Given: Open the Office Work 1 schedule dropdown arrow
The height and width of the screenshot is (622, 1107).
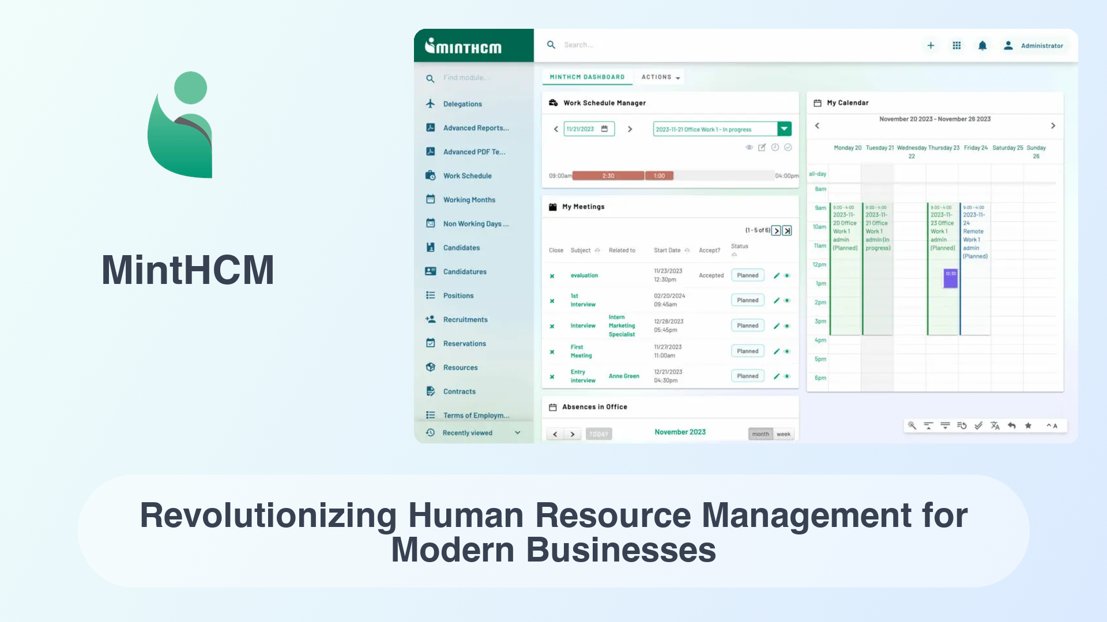Looking at the screenshot, I should pyautogui.click(x=784, y=129).
